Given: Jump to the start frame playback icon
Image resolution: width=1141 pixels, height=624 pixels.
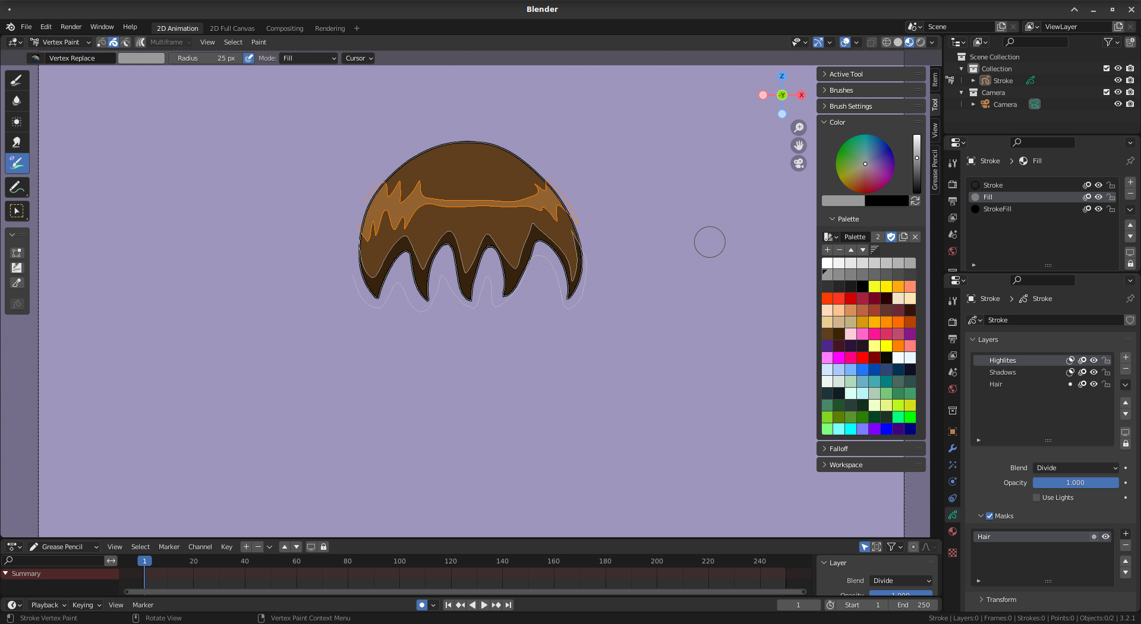Looking at the screenshot, I should click(448, 605).
